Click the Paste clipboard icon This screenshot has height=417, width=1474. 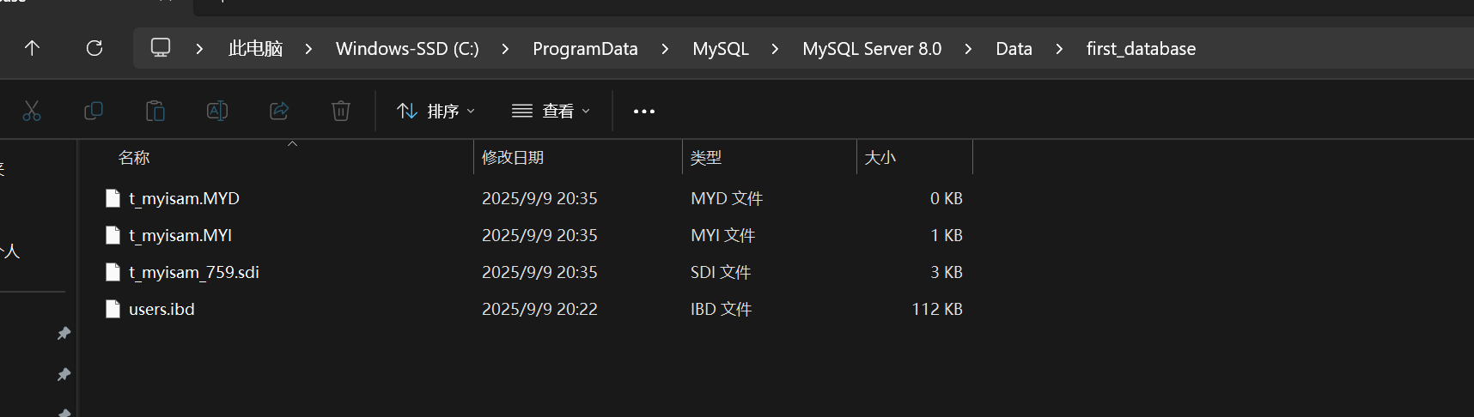(x=155, y=111)
